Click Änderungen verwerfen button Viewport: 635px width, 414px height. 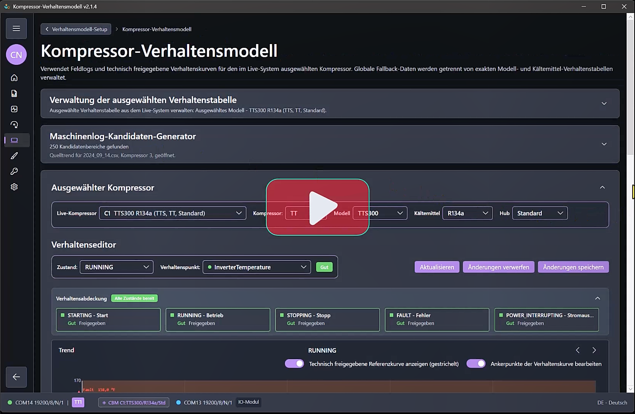498,267
